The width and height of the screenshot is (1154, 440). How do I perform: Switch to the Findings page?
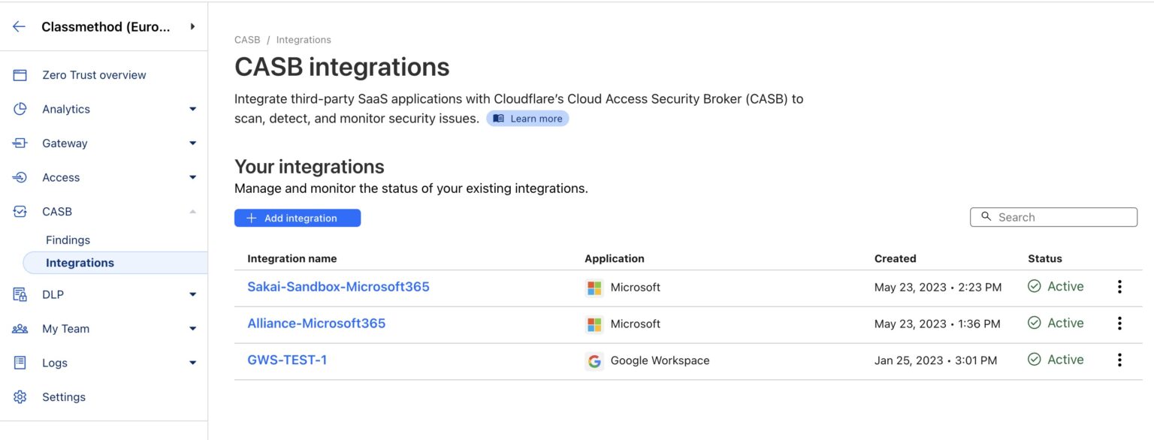click(68, 240)
